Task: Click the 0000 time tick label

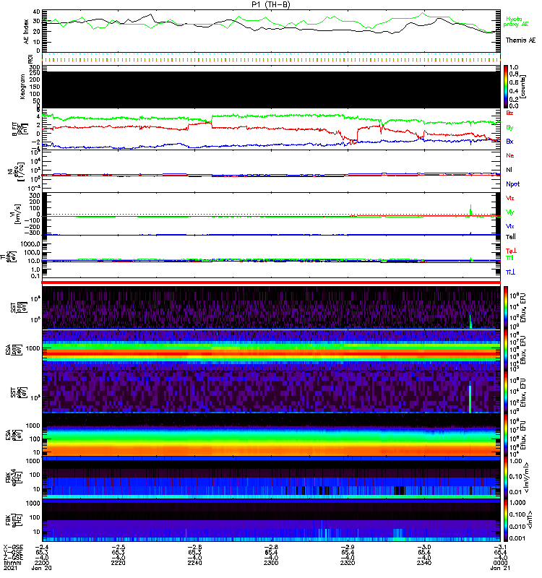Action: tap(500, 563)
